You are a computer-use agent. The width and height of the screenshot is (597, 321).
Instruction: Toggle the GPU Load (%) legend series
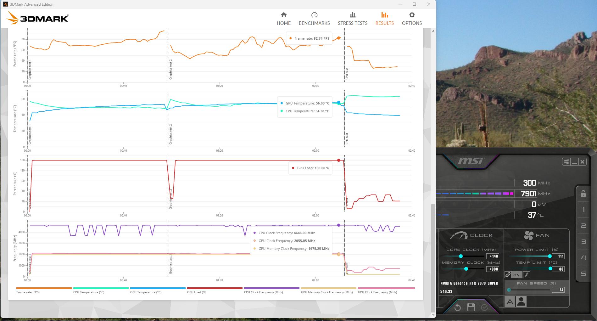[215, 290]
